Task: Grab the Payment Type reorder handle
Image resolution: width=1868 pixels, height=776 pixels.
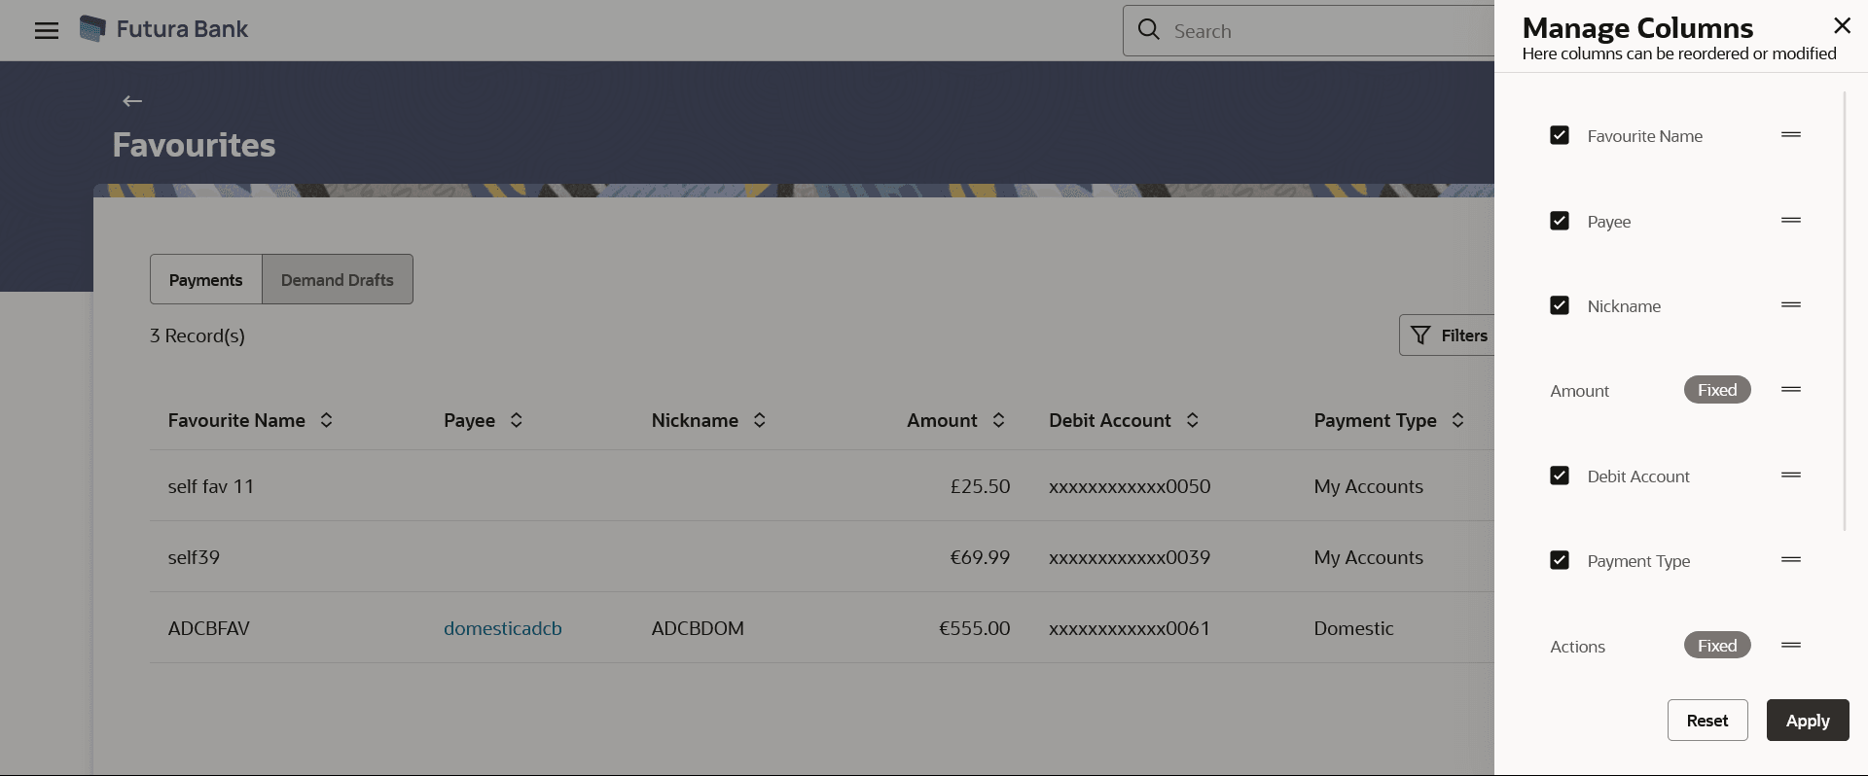Action: [x=1791, y=560]
